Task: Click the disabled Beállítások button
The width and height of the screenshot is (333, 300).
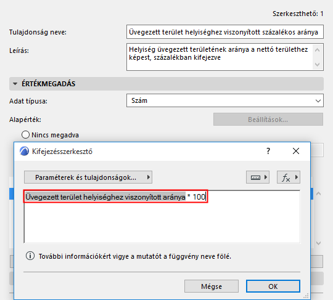Action: pos(268,120)
